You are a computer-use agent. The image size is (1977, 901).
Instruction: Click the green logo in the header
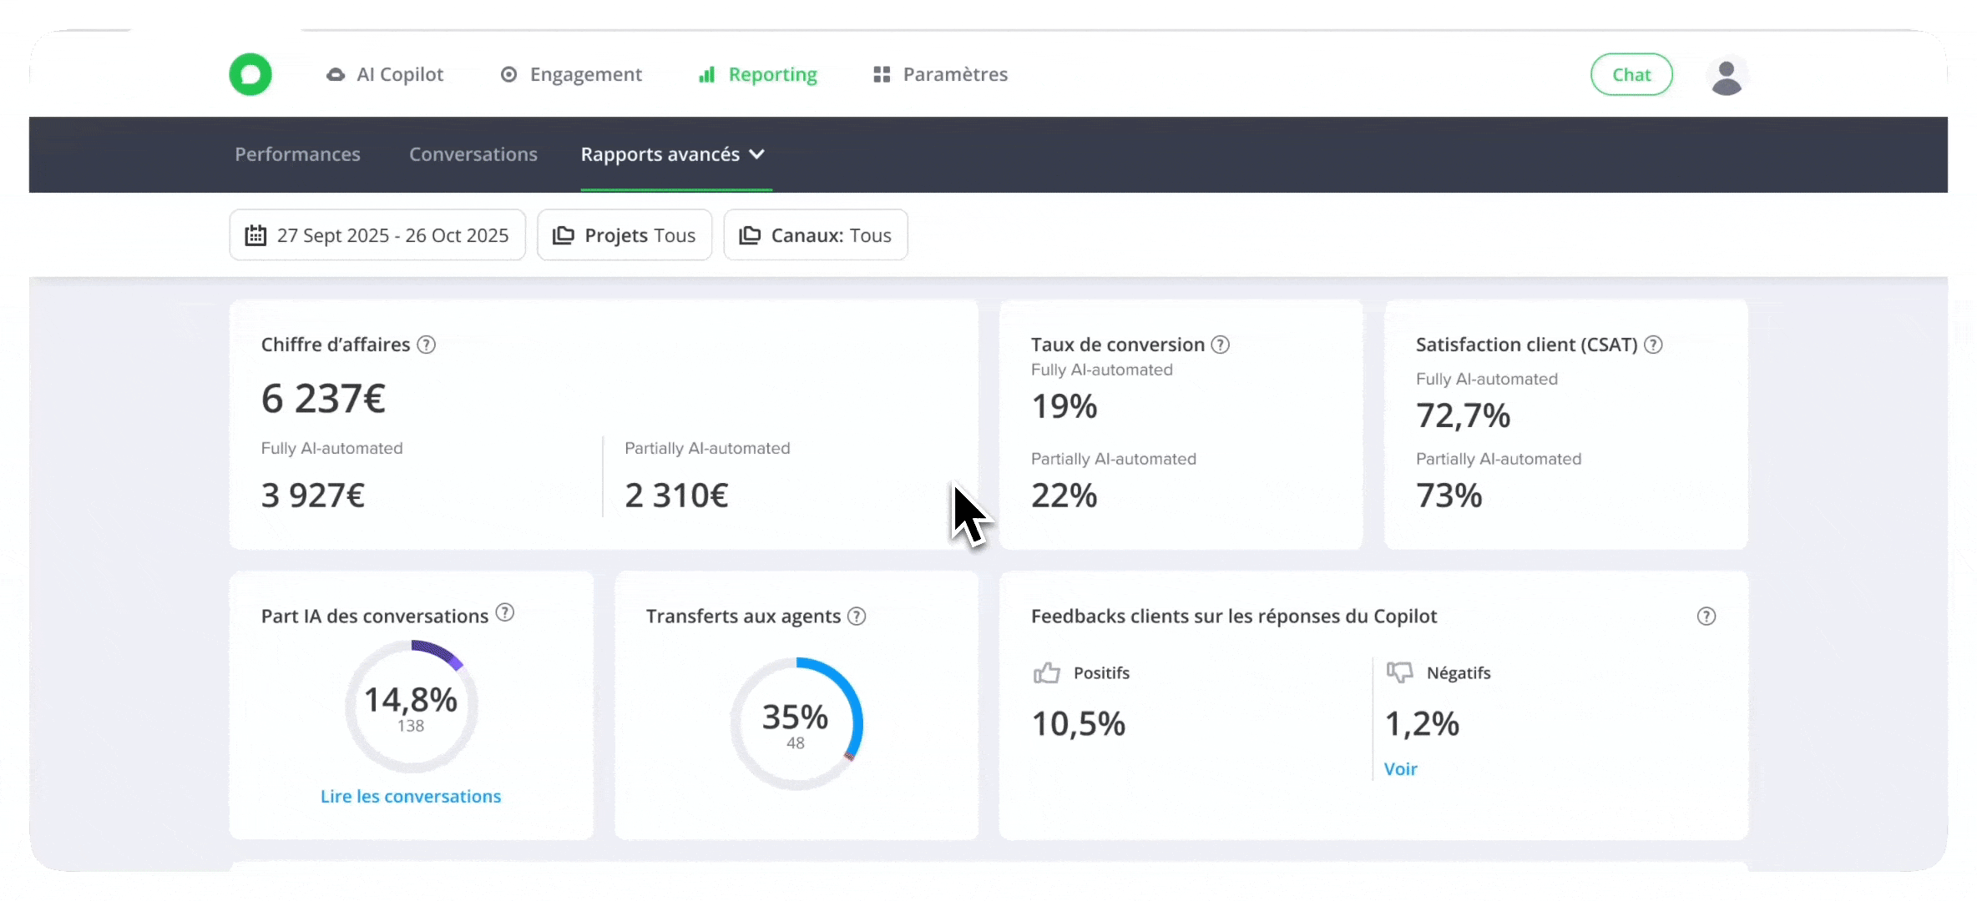tap(250, 74)
